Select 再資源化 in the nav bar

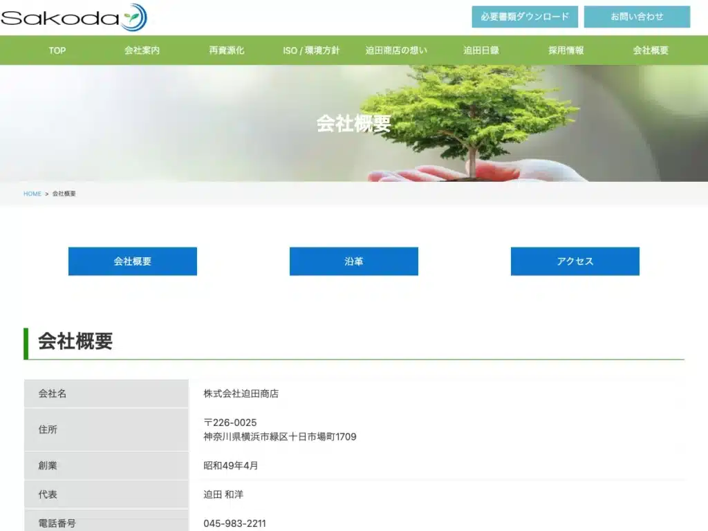pyautogui.click(x=227, y=50)
